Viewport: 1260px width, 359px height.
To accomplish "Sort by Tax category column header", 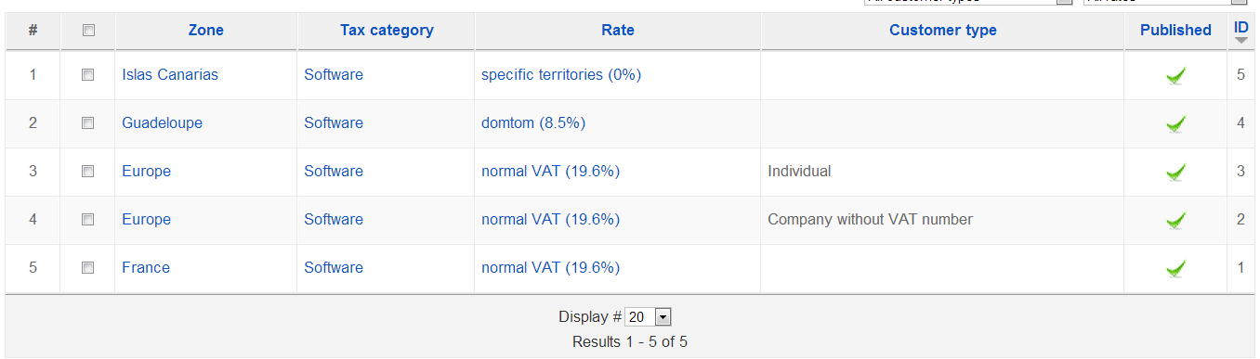I will [x=387, y=31].
